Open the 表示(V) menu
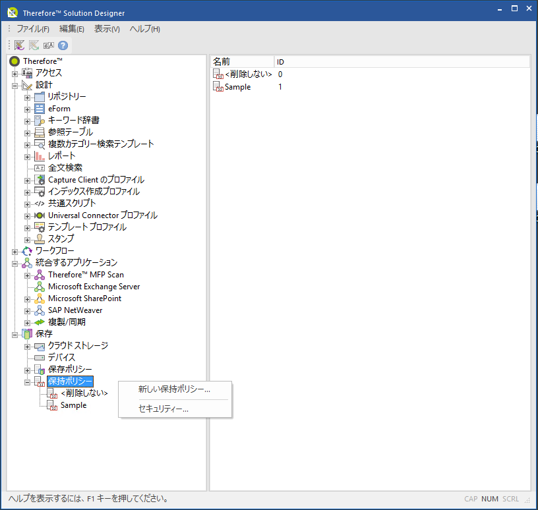 [x=107, y=29]
